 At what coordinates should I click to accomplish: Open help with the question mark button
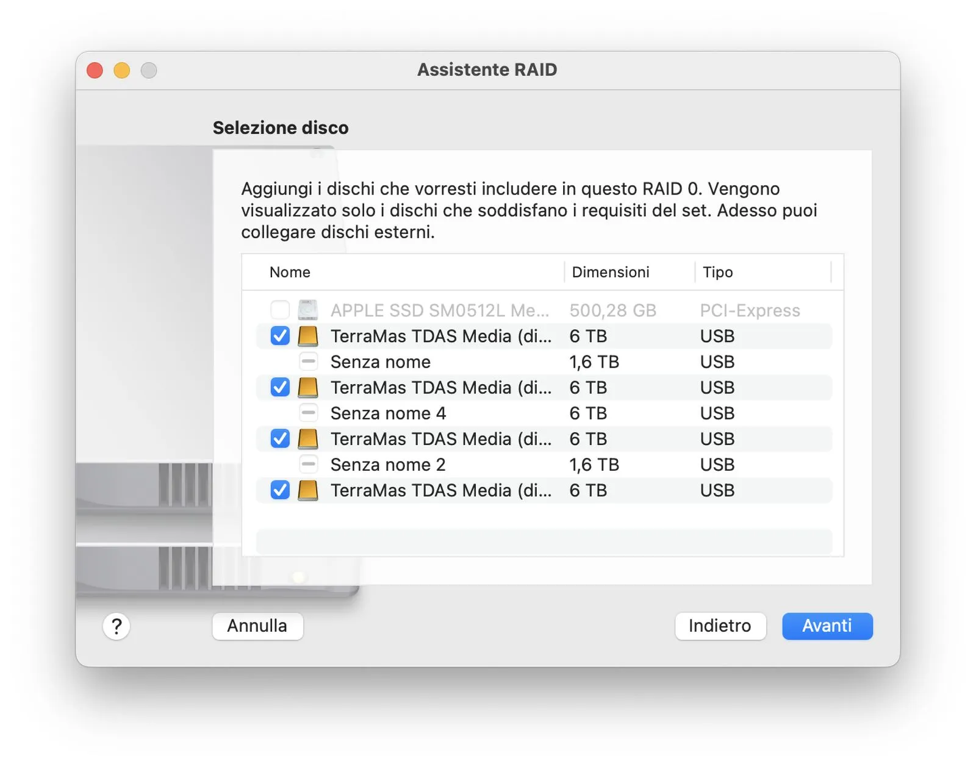click(x=117, y=626)
